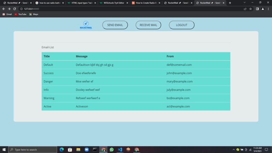The image size is (272, 153).
Task: Click message 'Doe efweferwfe'
Action: (86, 73)
